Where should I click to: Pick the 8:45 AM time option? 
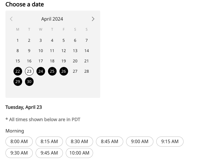point(109,141)
